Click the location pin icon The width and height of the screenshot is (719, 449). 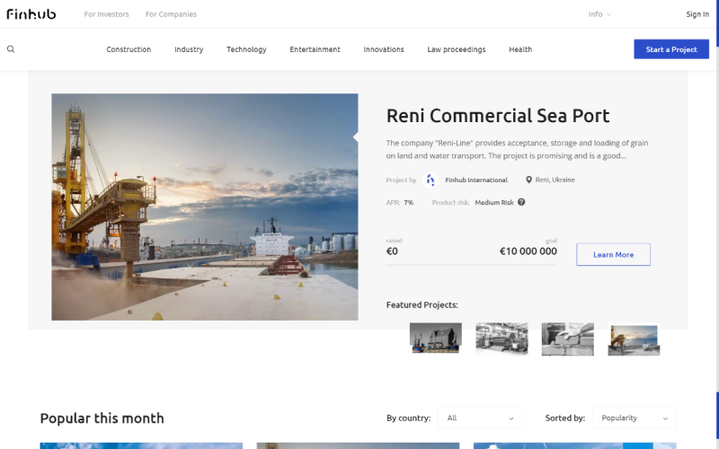click(x=528, y=180)
